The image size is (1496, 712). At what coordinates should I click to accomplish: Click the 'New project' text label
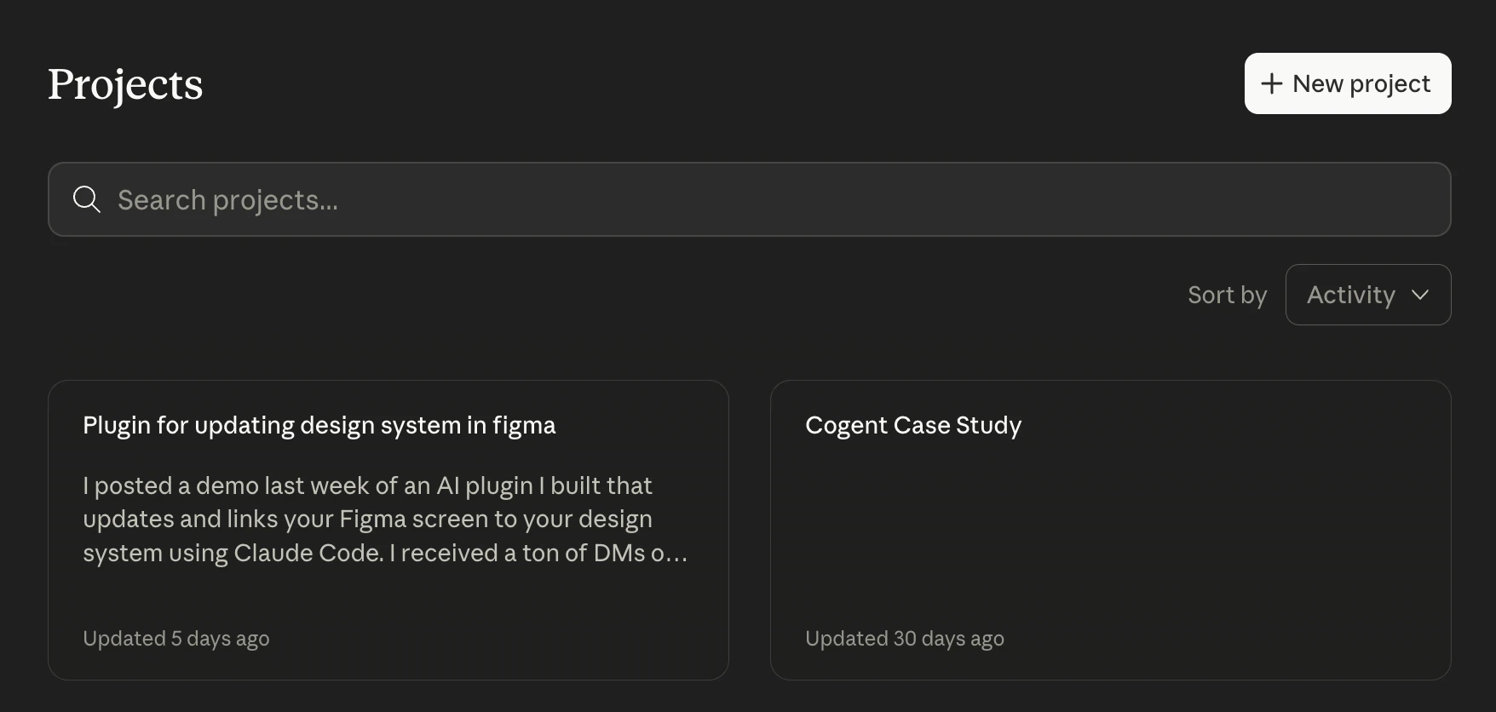[1361, 83]
